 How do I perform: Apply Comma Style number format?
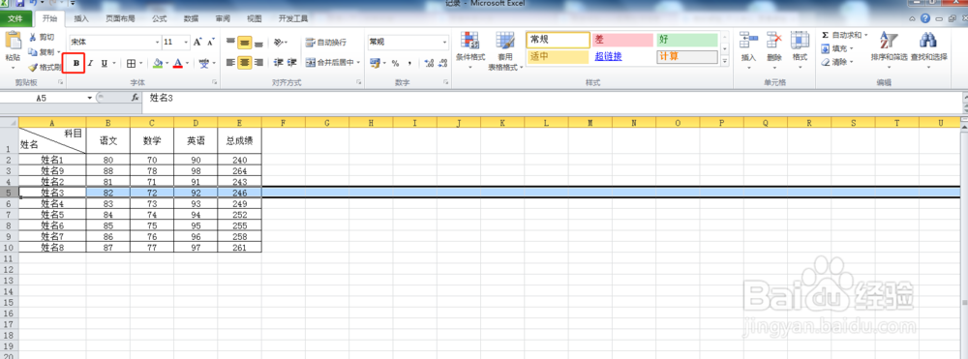coord(409,63)
